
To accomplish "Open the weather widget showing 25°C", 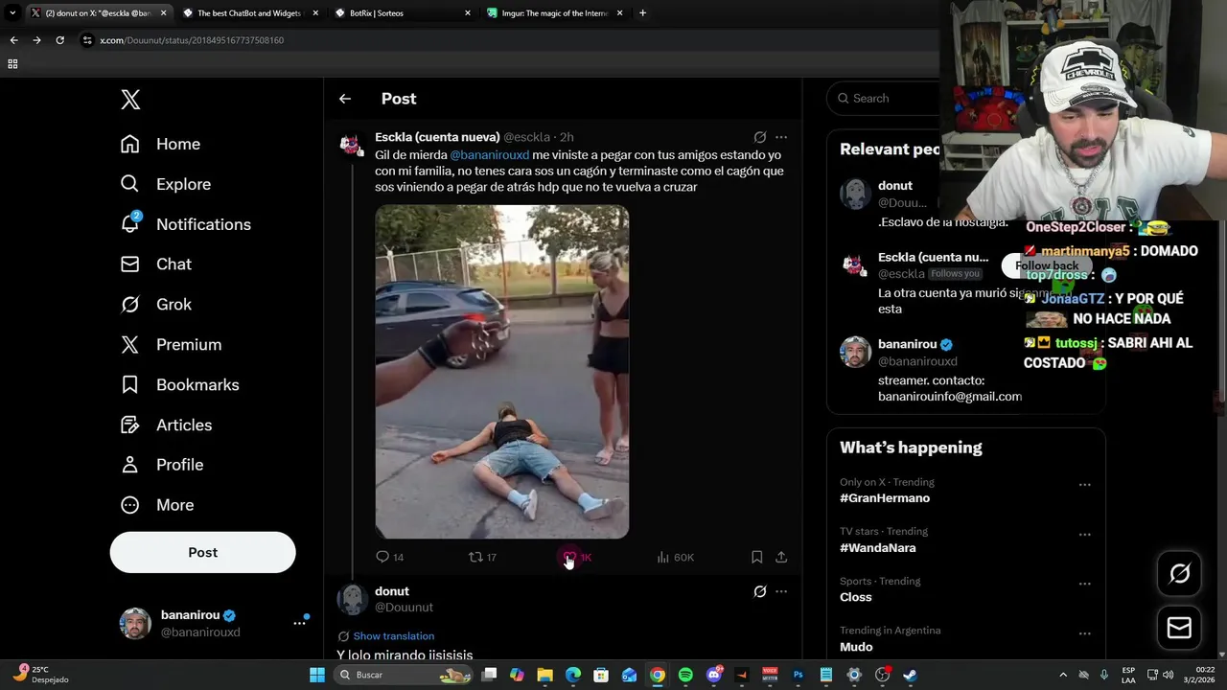I will pos(40,675).
